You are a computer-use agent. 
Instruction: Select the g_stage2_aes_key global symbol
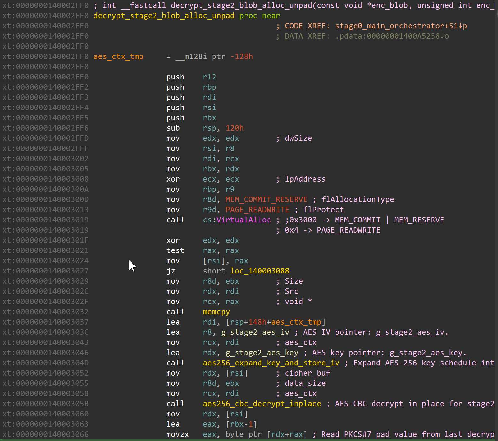(262, 352)
